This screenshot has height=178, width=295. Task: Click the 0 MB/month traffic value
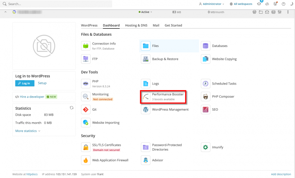tap(216, 12)
